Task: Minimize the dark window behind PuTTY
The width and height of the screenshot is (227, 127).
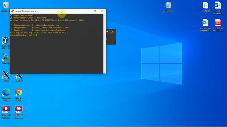Action: [x=107, y=31]
